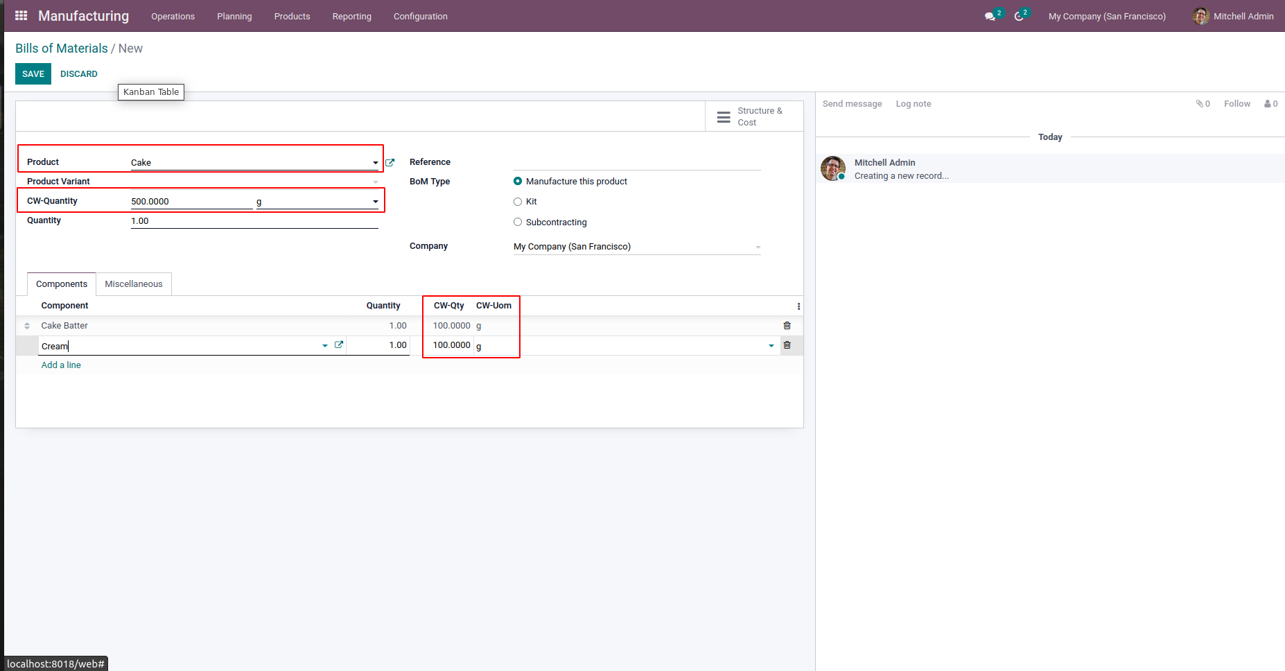Image resolution: width=1285 pixels, height=671 pixels.
Task: Open the Company dropdown
Action: 758,247
